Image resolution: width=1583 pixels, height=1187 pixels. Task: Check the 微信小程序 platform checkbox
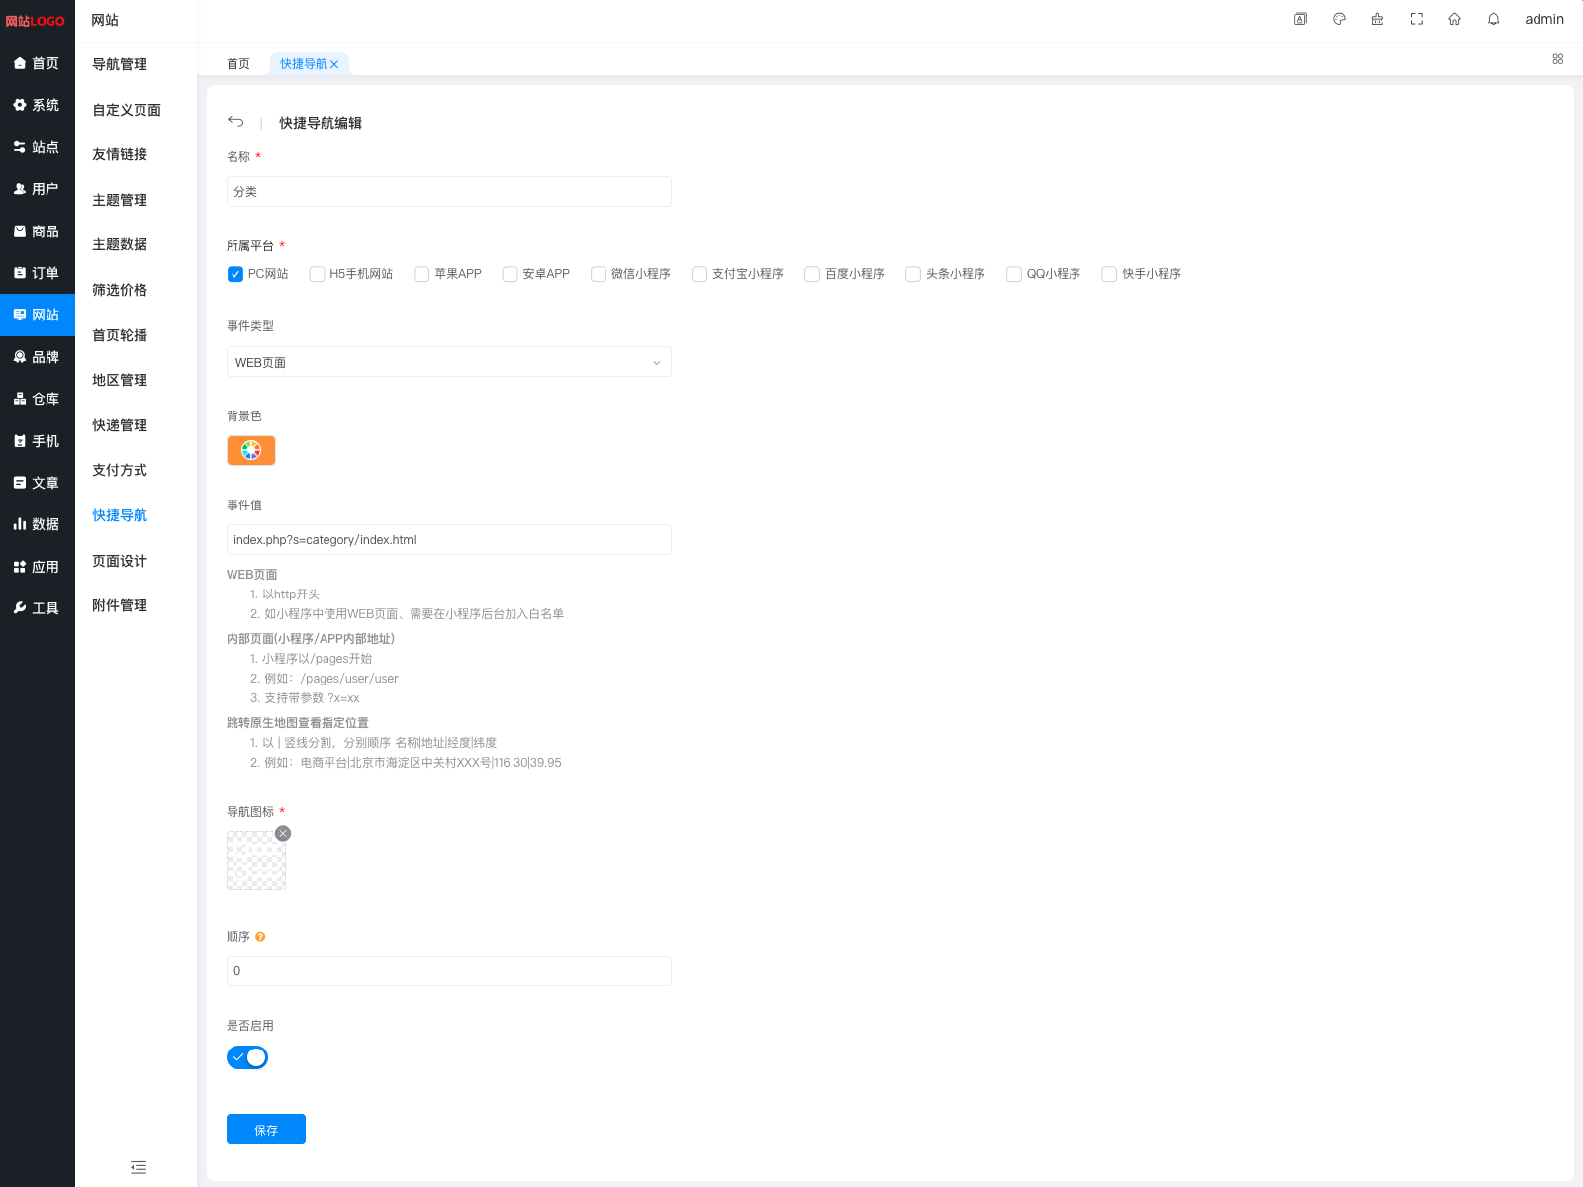pyautogui.click(x=599, y=274)
